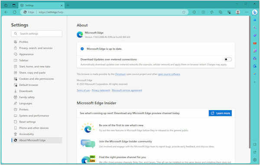Click the Microsoft Edge version text
Image resolution: width=260 pixels, height=165 pixels.
[107, 37]
